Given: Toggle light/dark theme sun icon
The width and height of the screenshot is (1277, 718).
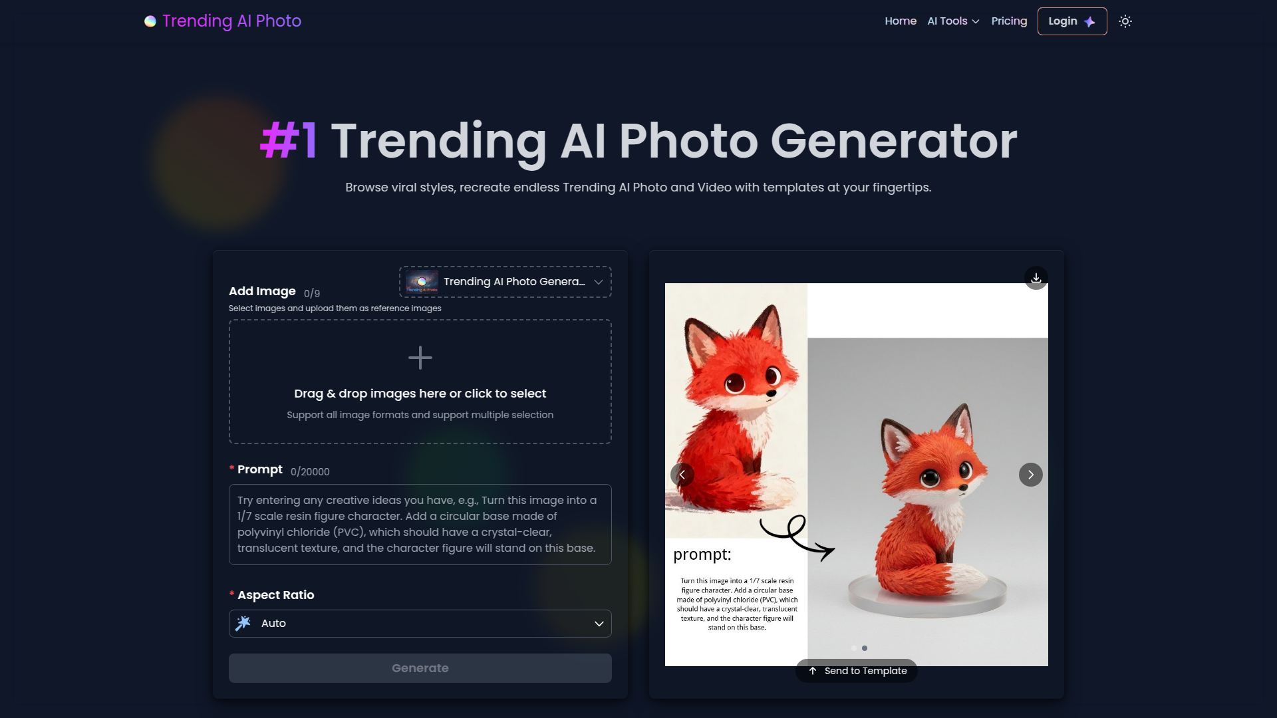Looking at the screenshot, I should [1125, 21].
